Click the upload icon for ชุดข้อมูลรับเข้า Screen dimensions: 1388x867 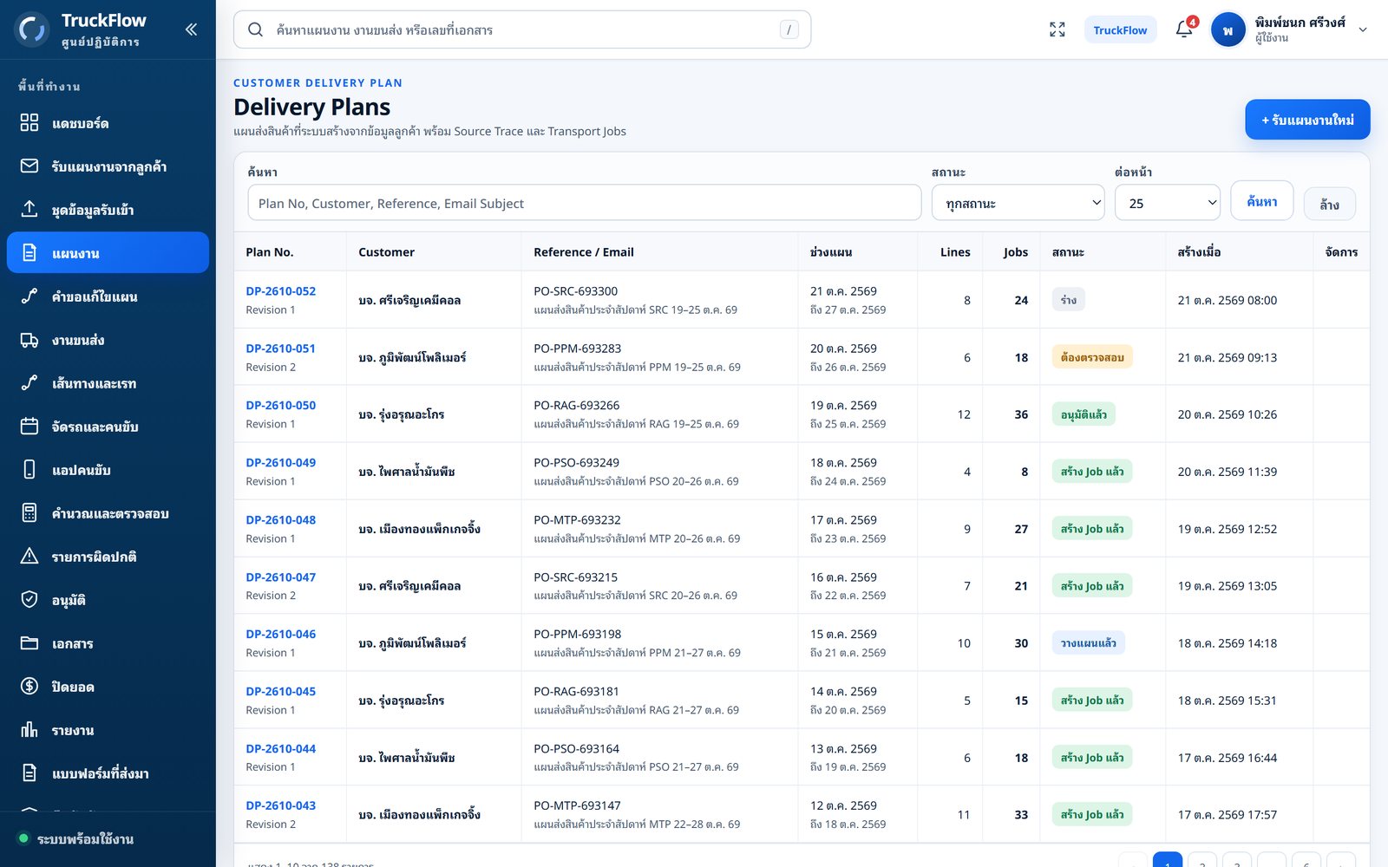(29, 209)
